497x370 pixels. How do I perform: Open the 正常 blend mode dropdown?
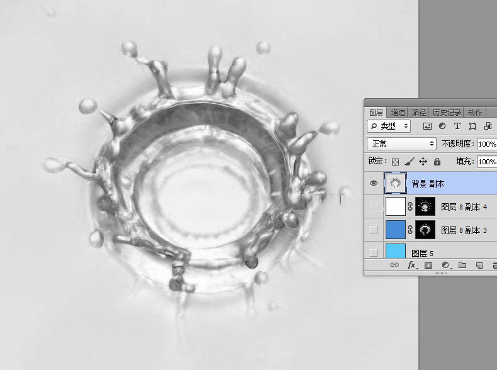[401, 144]
